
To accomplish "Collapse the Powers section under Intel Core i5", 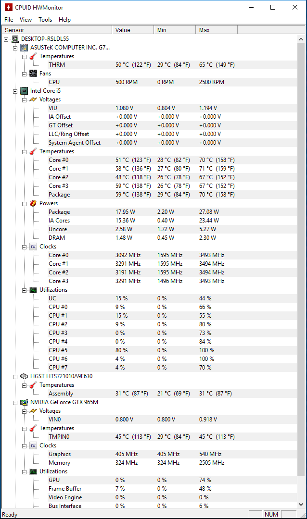I will pos(24,204).
